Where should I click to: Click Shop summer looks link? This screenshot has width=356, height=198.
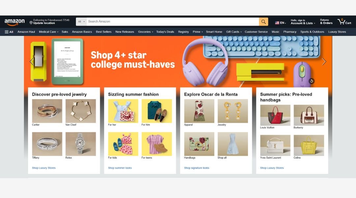pos(120,168)
